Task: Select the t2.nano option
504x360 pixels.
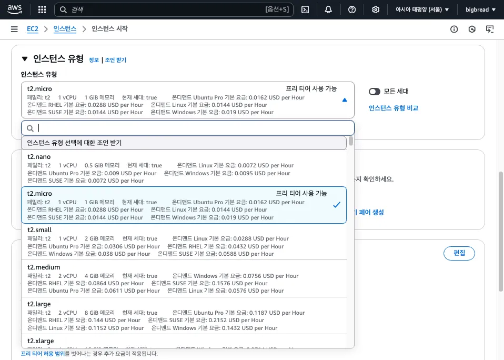Action: (x=184, y=168)
